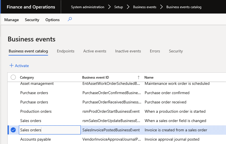
Task: Go to the Errors tab
Action: click(x=155, y=51)
